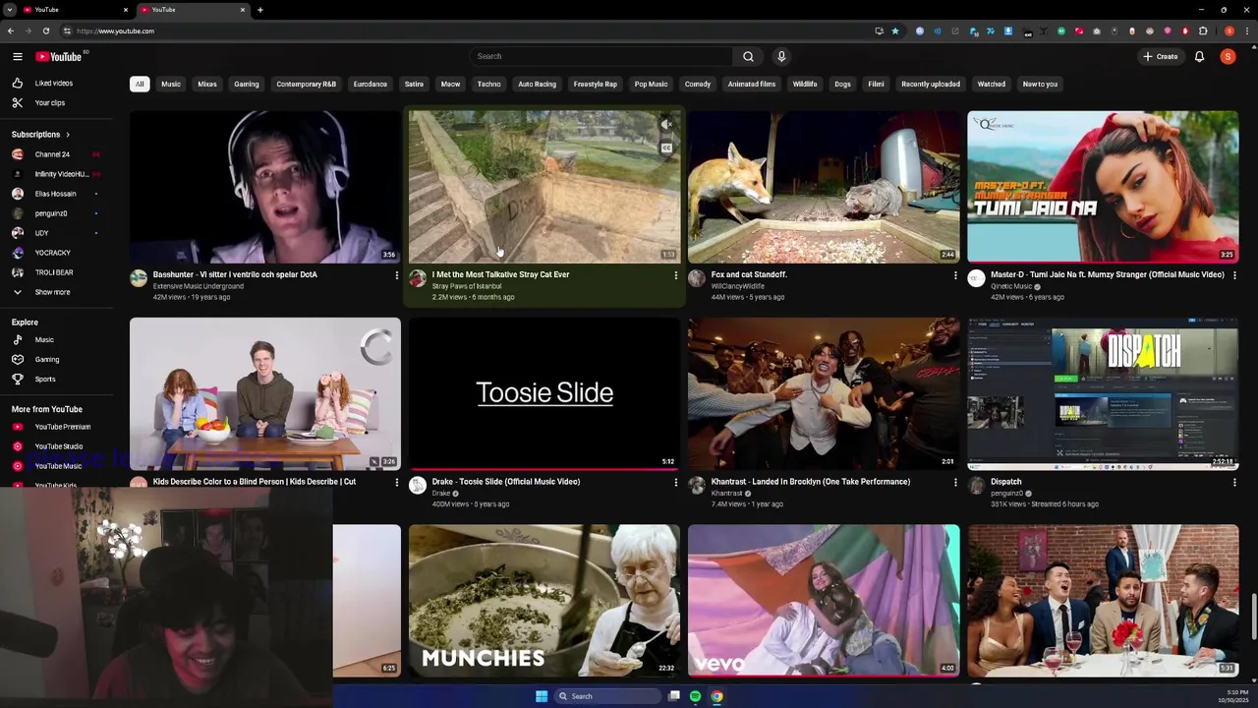Open YouTube Studio in the sidebar
The height and width of the screenshot is (708, 1258).
58,446
